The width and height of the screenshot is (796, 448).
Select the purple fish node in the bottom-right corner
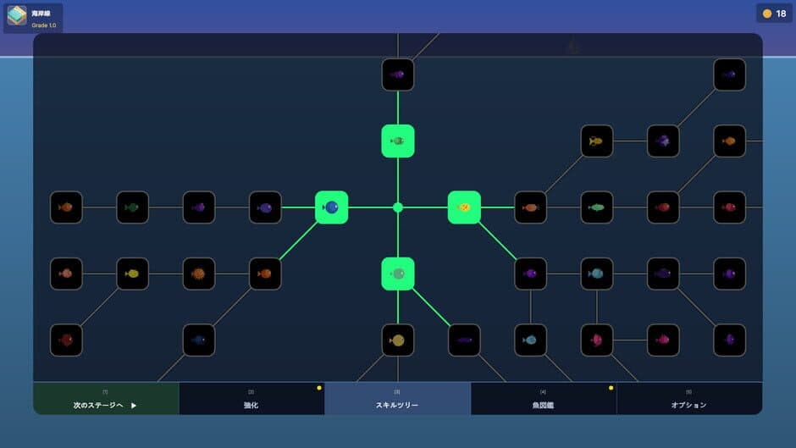click(729, 340)
